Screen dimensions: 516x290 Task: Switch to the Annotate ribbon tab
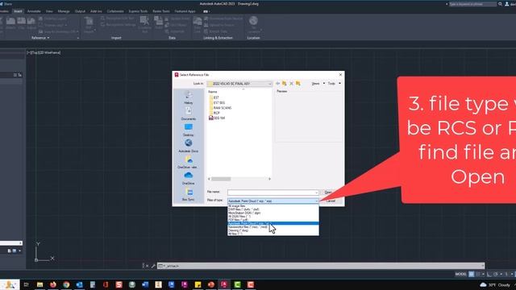coord(34,11)
